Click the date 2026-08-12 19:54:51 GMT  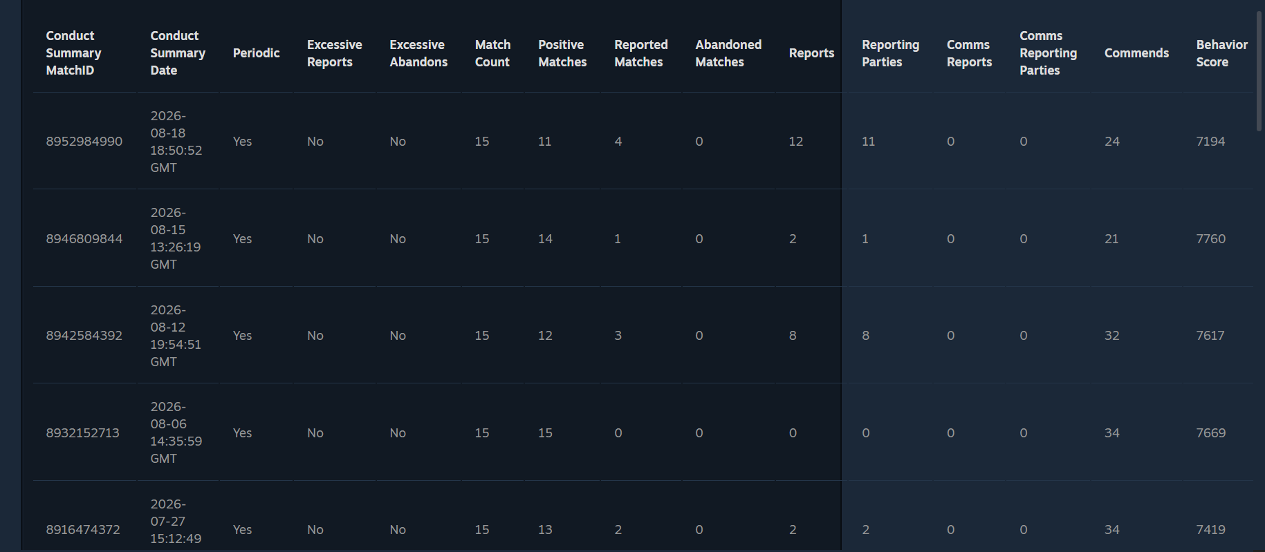[176, 336]
